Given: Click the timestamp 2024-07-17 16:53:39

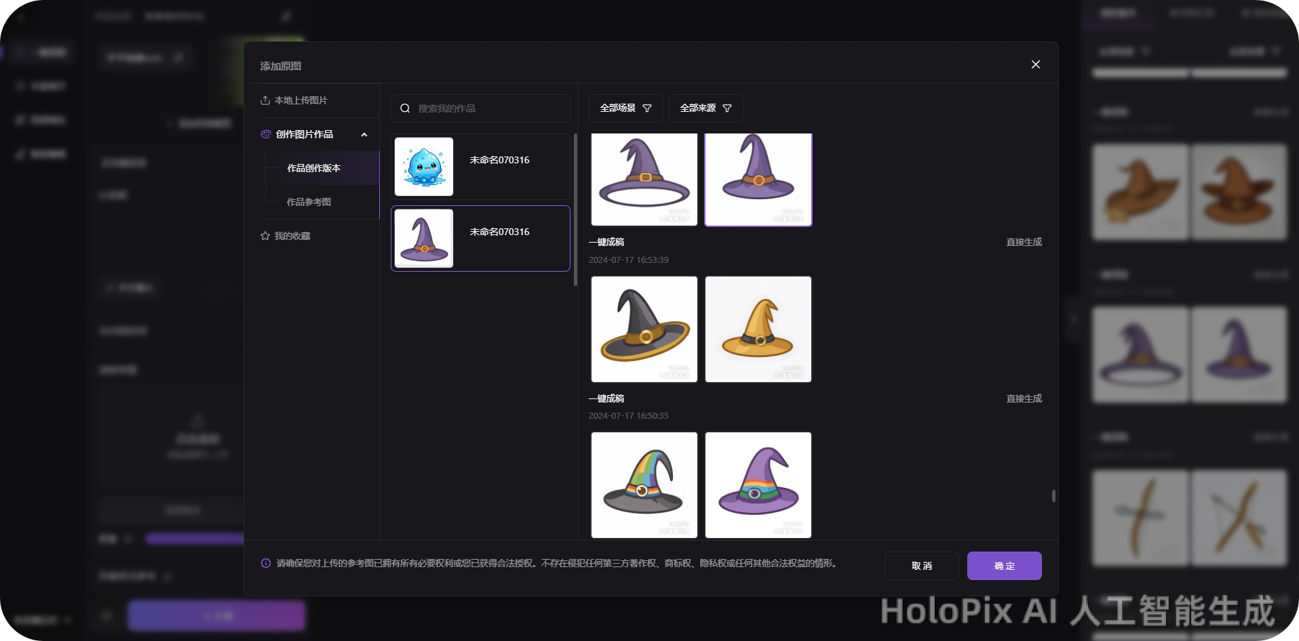Looking at the screenshot, I should click(x=629, y=260).
